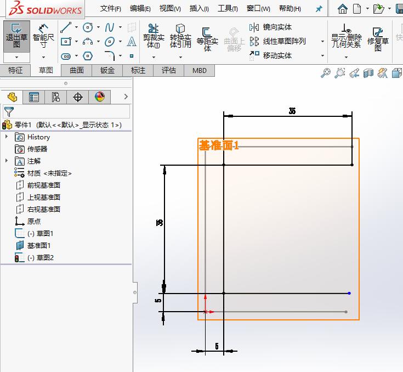Select the Spline sketch tool
403x372 pixels.
(110, 27)
